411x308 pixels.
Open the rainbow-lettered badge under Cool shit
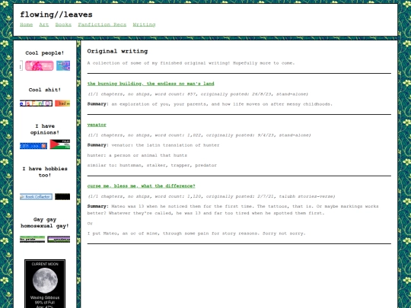pyautogui.click(x=37, y=103)
